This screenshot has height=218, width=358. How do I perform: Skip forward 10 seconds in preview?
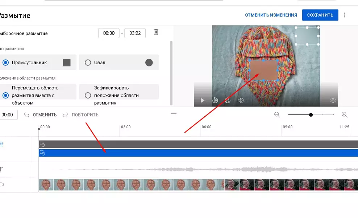pyautogui.click(x=228, y=100)
